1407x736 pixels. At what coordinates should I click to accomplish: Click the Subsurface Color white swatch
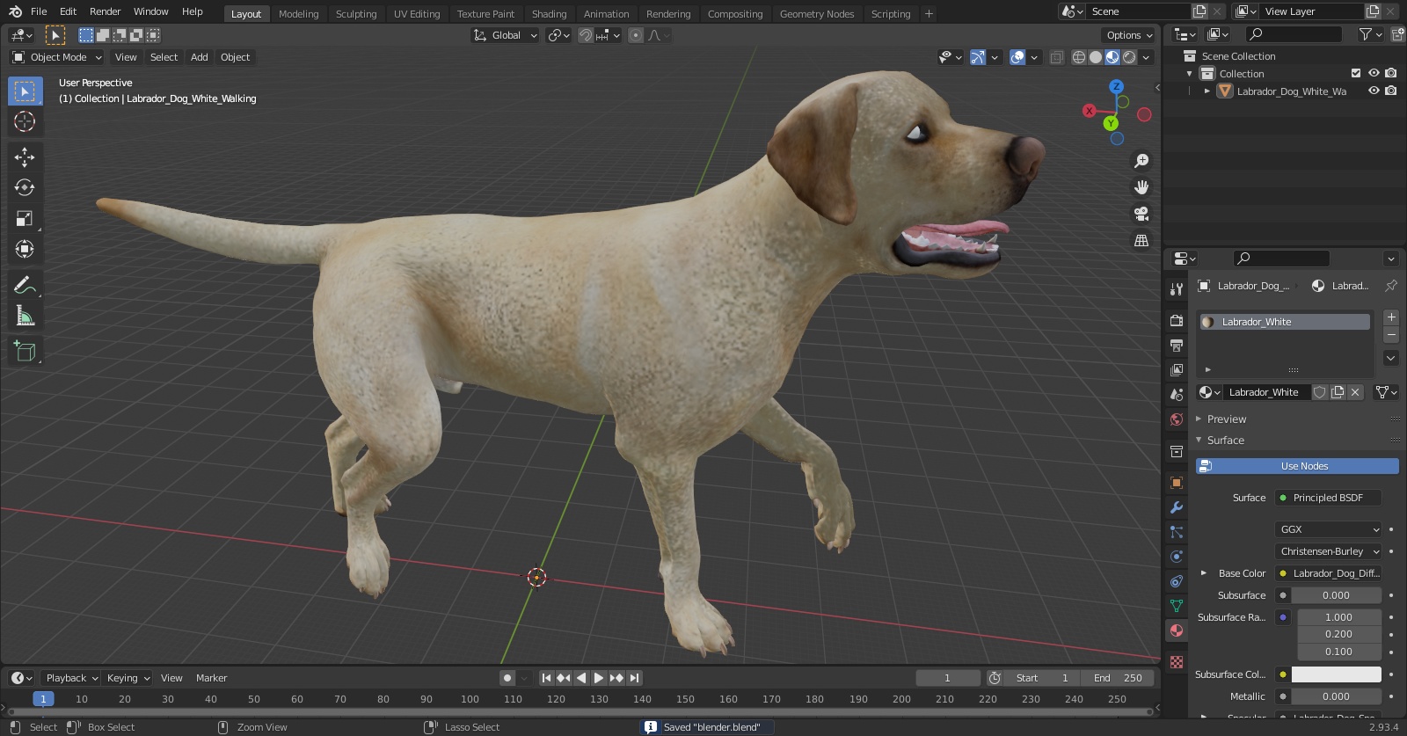pos(1336,674)
